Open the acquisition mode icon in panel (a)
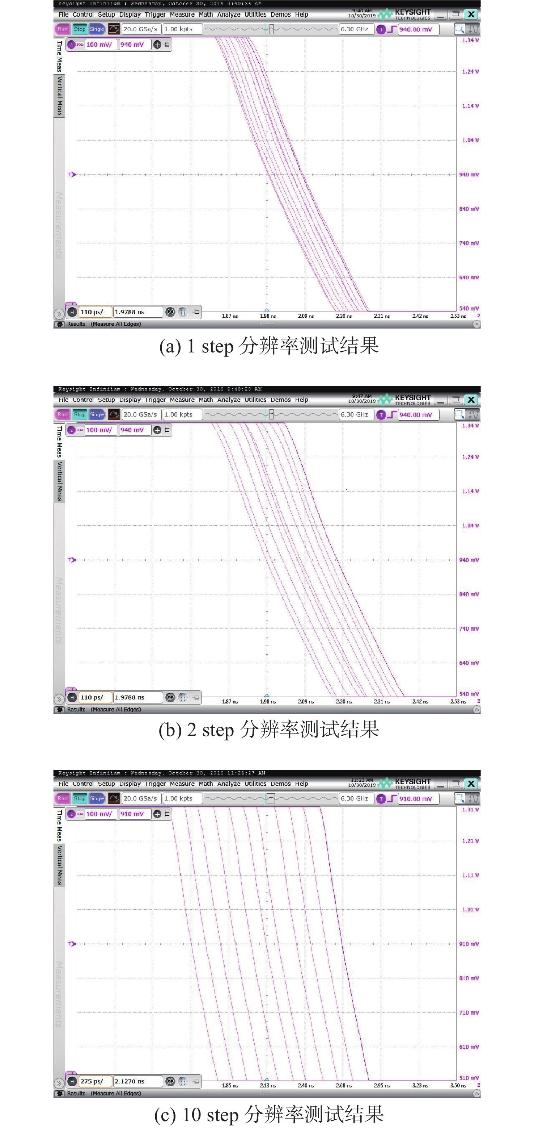 click(114, 29)
